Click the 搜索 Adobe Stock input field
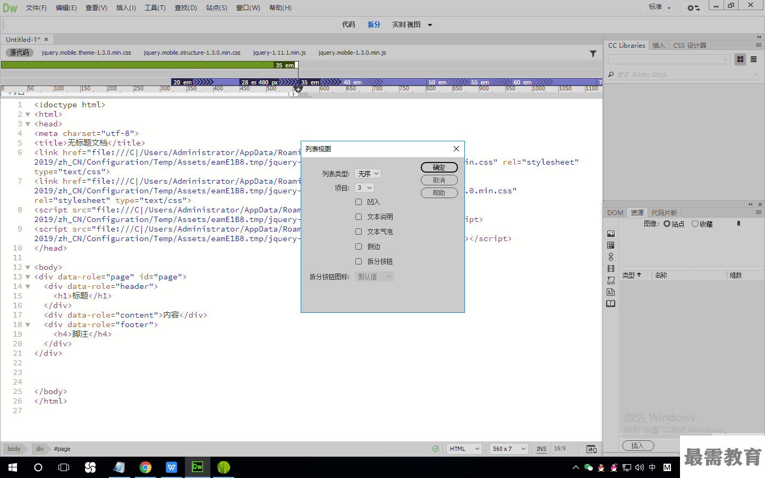 pyautogui.click(x=683, y=74)
